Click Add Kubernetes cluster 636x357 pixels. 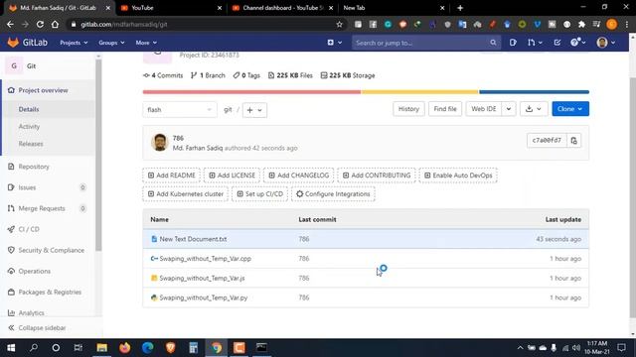point(186,194)
